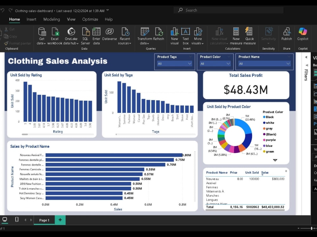This screenshot has height=237, width=317.
Task: Open the Get data menu
Action: (42, 36)
